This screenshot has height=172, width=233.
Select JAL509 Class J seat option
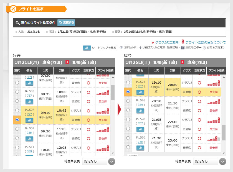17,129
